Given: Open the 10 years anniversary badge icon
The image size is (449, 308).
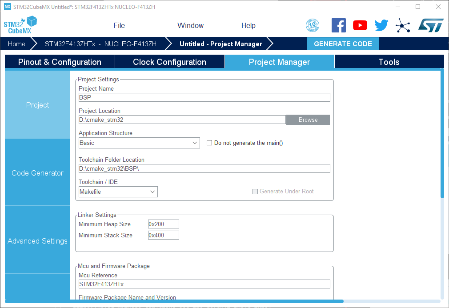Looking at the screenshot, I should click(x=313, y=25).
